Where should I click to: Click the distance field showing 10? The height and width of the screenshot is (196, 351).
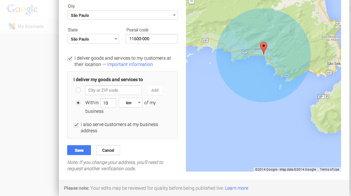[108, 103]
